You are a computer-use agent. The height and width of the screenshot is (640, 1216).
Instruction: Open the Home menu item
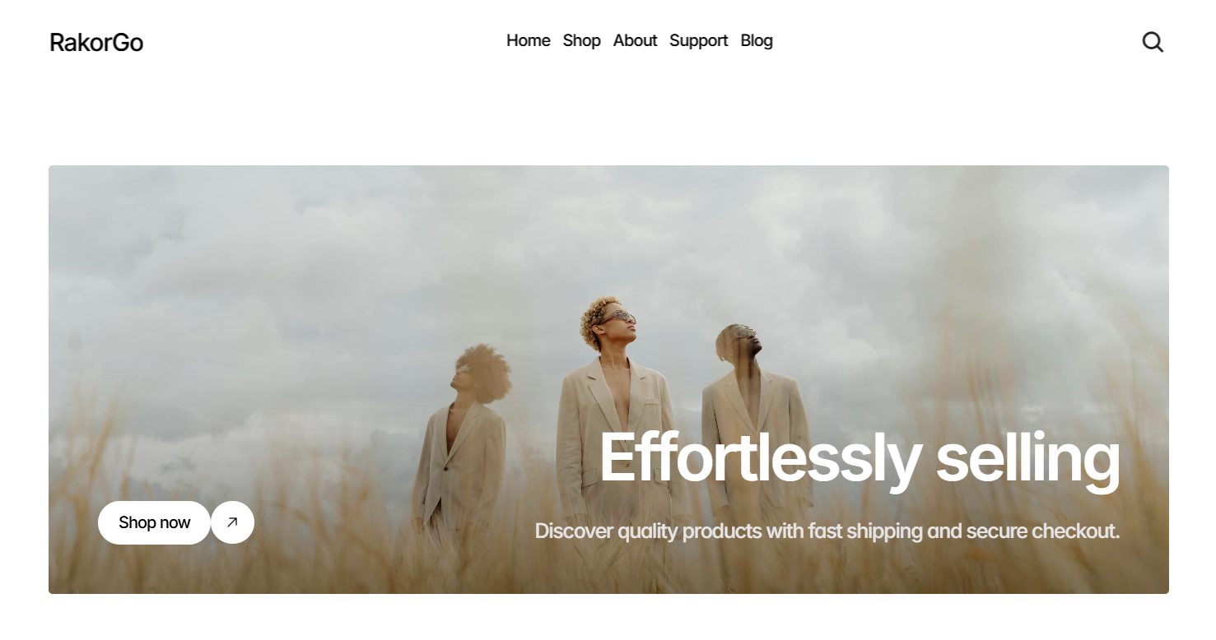528,40
